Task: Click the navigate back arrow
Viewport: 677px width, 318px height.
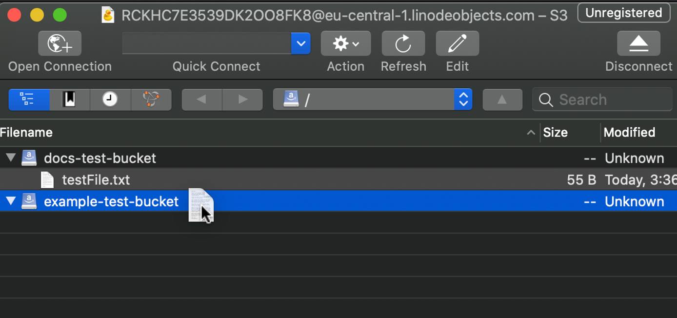Action: (201, 99)
